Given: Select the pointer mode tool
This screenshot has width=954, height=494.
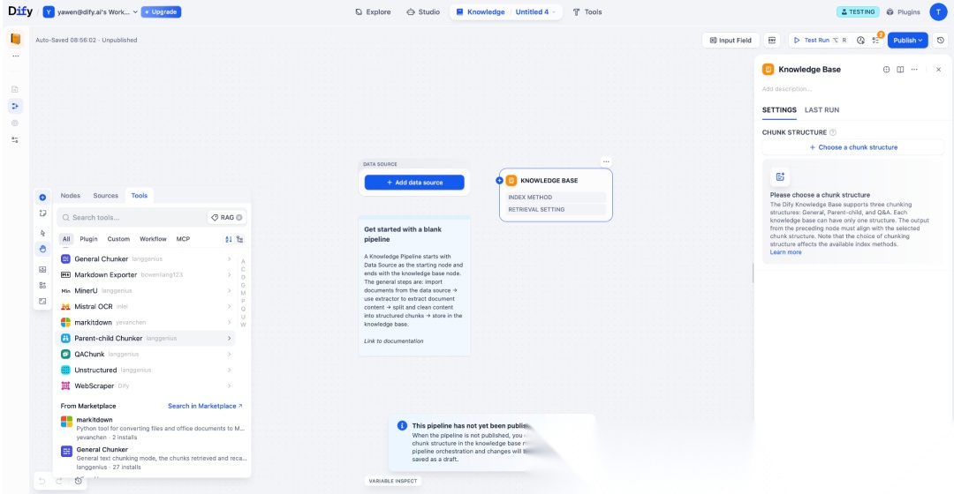Looking at the screenshot, I should coord(42,234).
